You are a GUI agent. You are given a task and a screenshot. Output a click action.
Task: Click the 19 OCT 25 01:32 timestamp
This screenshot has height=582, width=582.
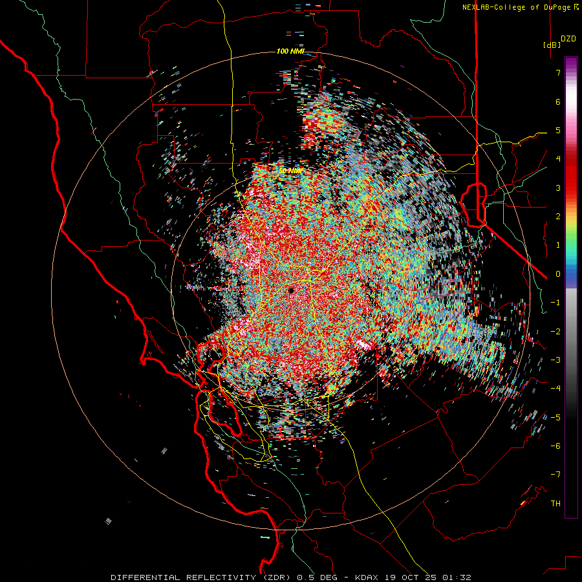pos(427,577)
